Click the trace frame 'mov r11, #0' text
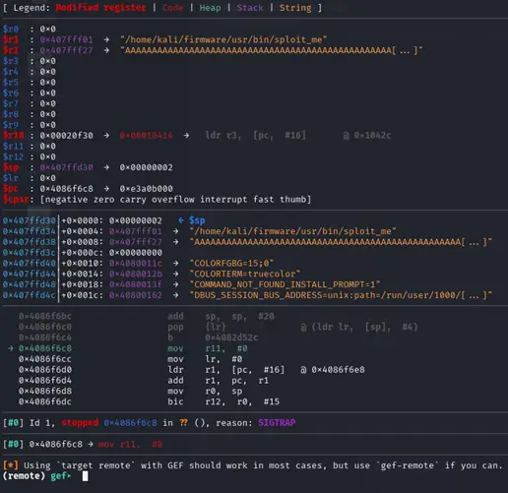The height and width of the screenshot is (493, 508). click(x=130, y=444)
